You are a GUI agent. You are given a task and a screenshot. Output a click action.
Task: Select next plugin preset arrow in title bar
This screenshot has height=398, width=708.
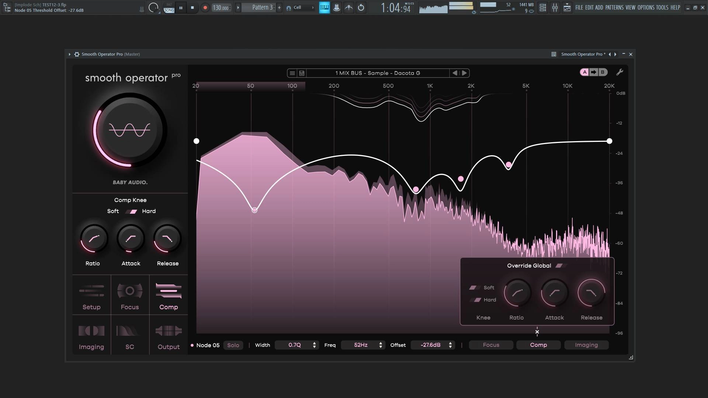coord(615,54)
